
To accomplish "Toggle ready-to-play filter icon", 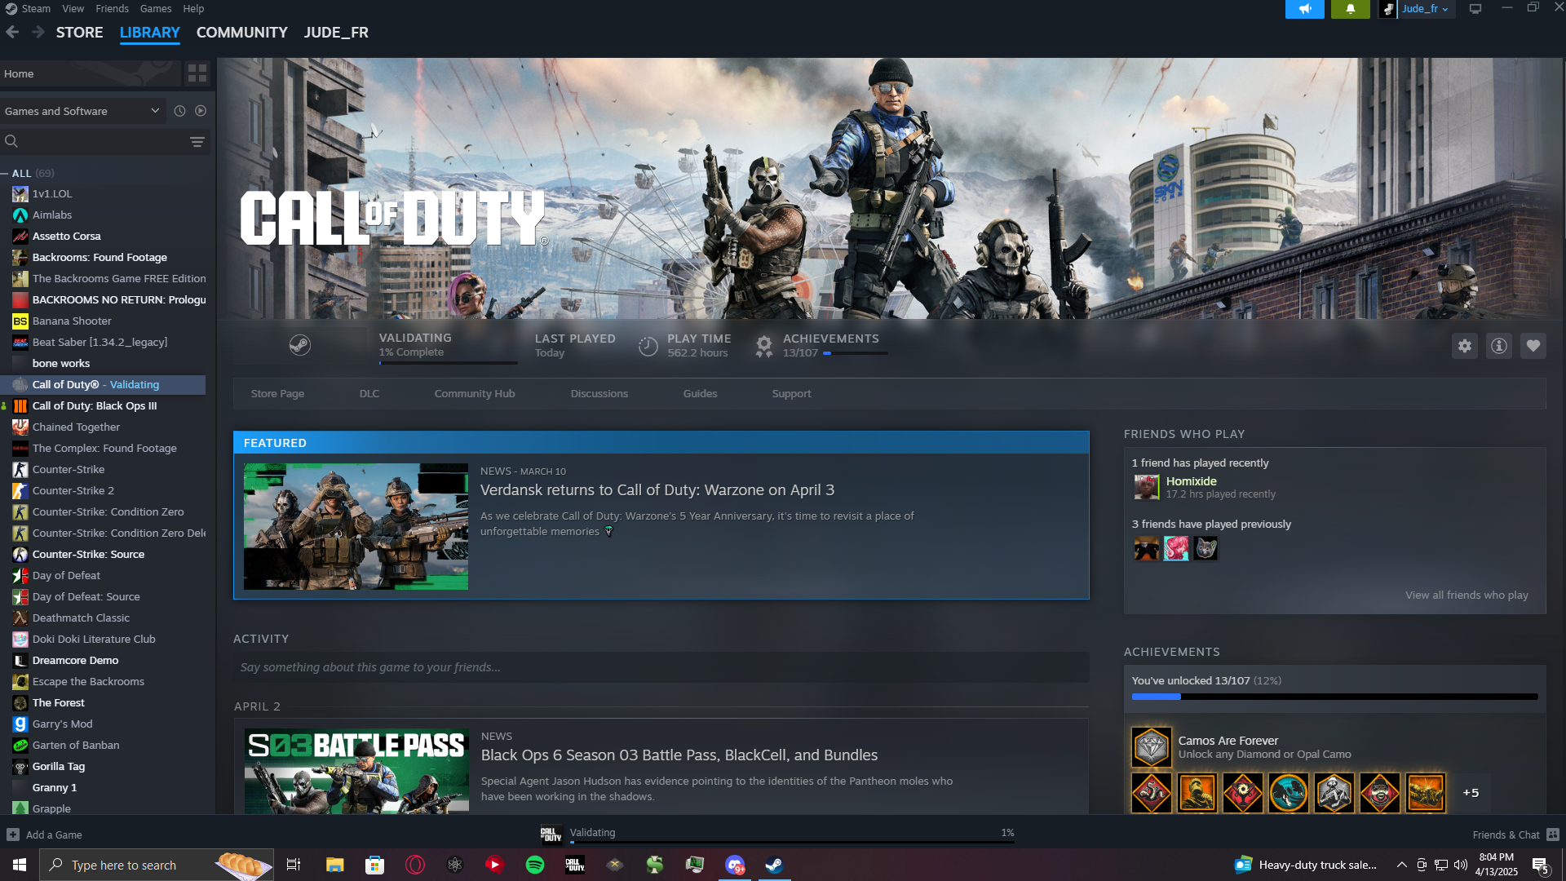I will [201, 111].
